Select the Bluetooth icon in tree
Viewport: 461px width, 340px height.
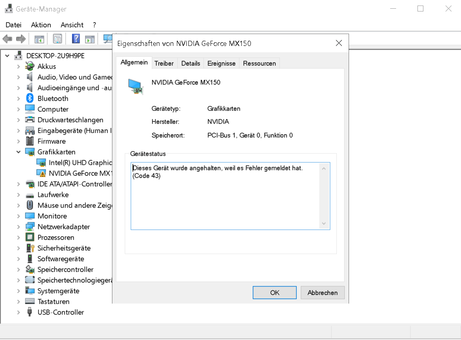point(30,98)
